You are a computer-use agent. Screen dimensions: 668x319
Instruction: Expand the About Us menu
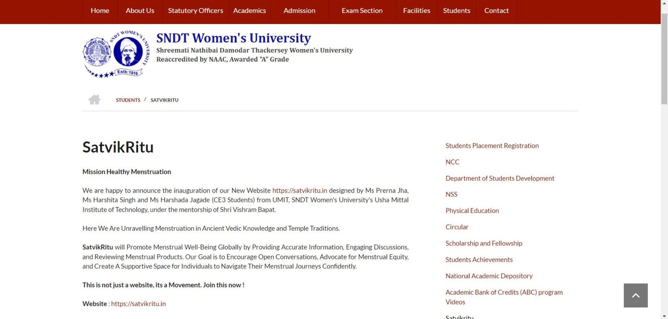pyautogui.click(x=140, y=11)
